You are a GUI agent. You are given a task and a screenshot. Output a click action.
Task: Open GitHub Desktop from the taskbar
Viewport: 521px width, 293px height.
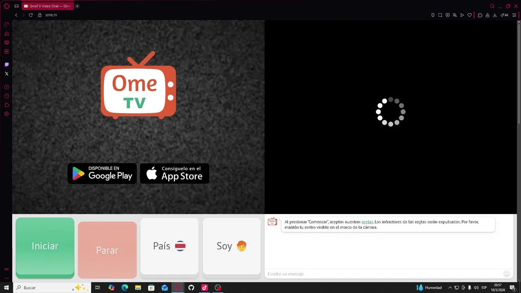tap(191, 288)
